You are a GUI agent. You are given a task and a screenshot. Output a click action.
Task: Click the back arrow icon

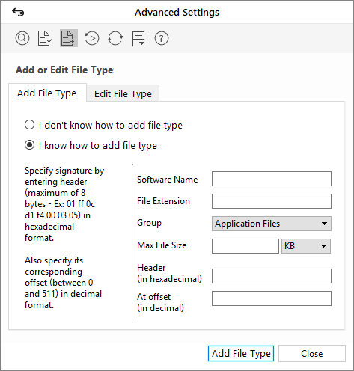tap(18, 12)
